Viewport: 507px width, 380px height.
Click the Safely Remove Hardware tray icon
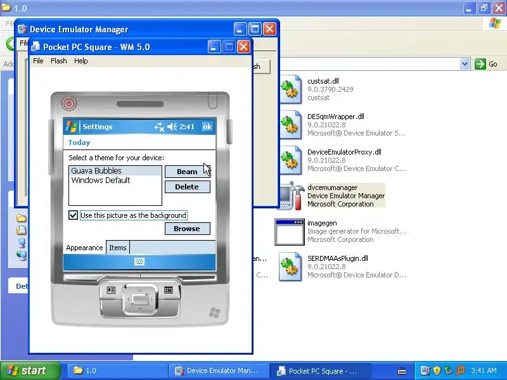[448, 370]
